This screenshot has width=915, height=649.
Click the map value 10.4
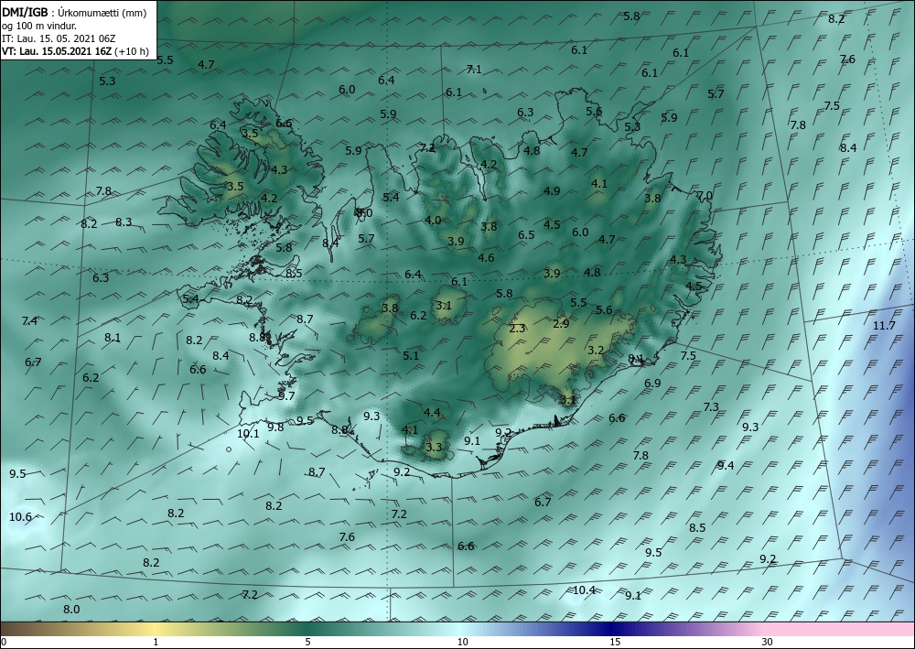584,590
